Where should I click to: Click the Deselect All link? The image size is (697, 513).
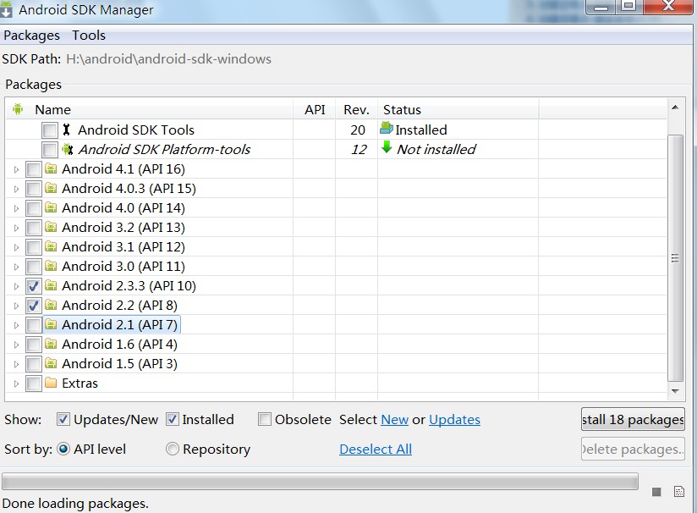[x=376, y=449]
